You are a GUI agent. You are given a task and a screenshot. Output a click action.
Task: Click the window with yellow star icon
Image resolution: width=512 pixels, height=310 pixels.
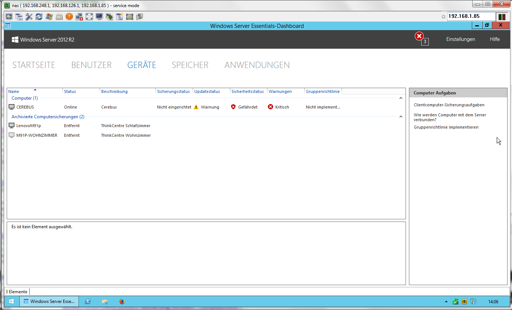(x=119, y=17)
